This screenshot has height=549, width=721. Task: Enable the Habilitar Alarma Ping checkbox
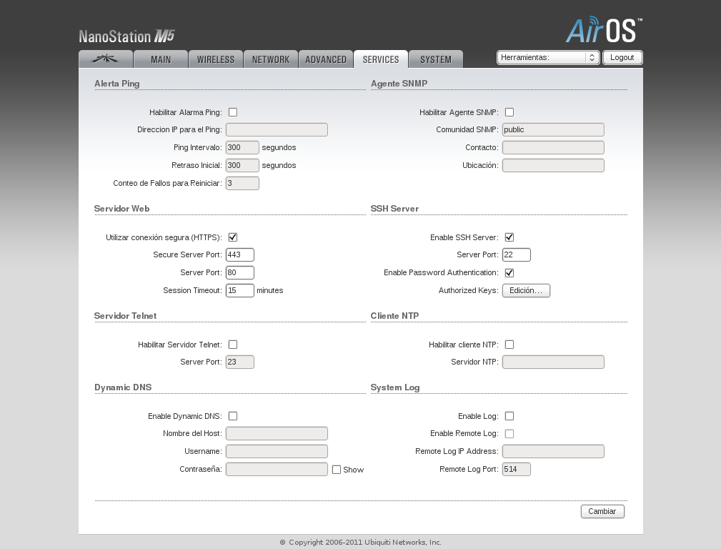pyautogui.click(x=233, y=112)
